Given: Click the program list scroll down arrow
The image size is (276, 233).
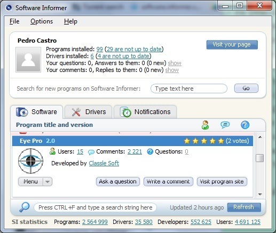Looking at the screenshot, I should [x=260, y=194].
